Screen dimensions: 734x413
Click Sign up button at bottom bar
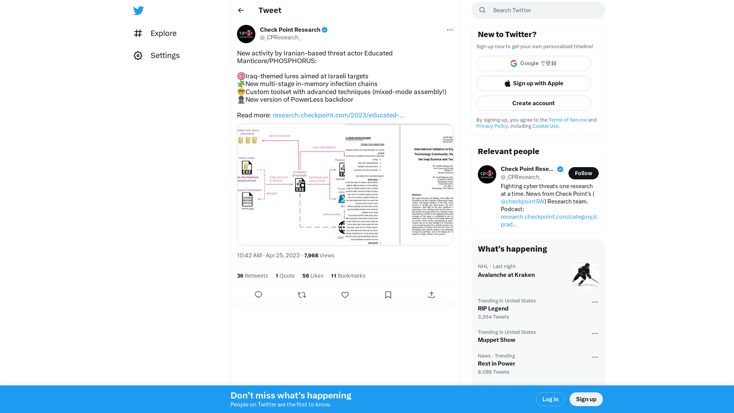586,399
